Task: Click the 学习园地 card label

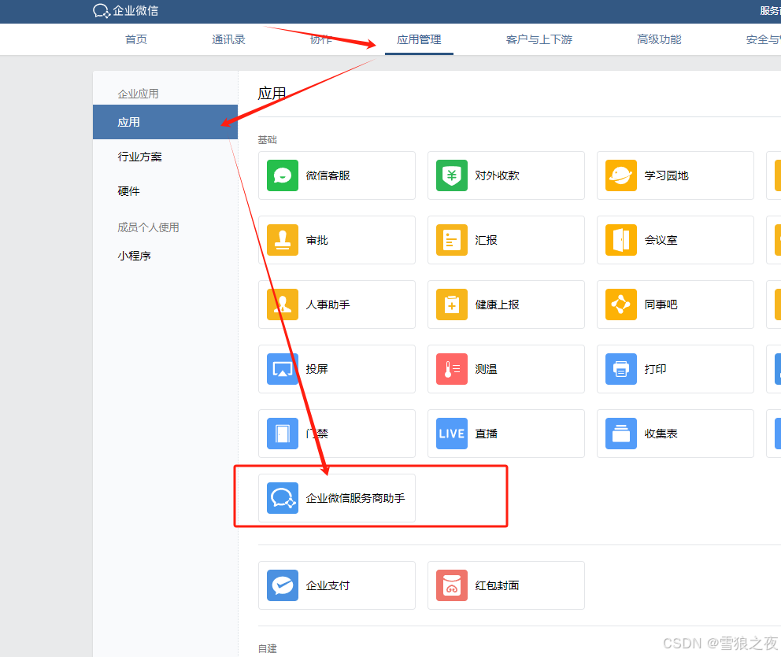Action: click(x=666, y=175)
